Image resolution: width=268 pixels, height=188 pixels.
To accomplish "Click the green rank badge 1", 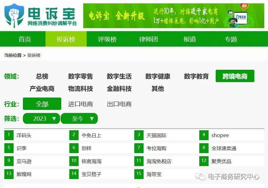I will pos(9,135).
